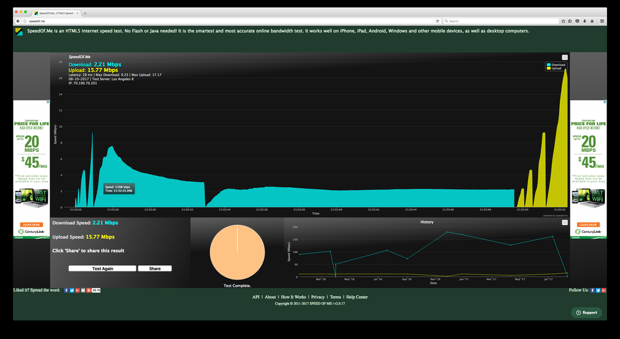Focus the browser Search field

click(500, 21)
